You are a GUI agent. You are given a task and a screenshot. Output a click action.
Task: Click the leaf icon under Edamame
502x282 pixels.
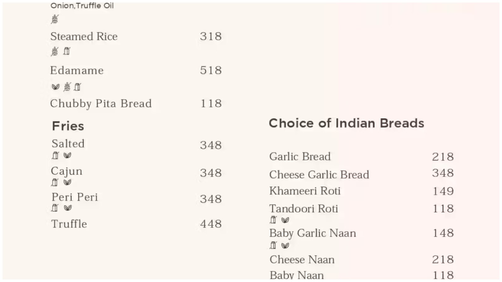click(56, 87)
